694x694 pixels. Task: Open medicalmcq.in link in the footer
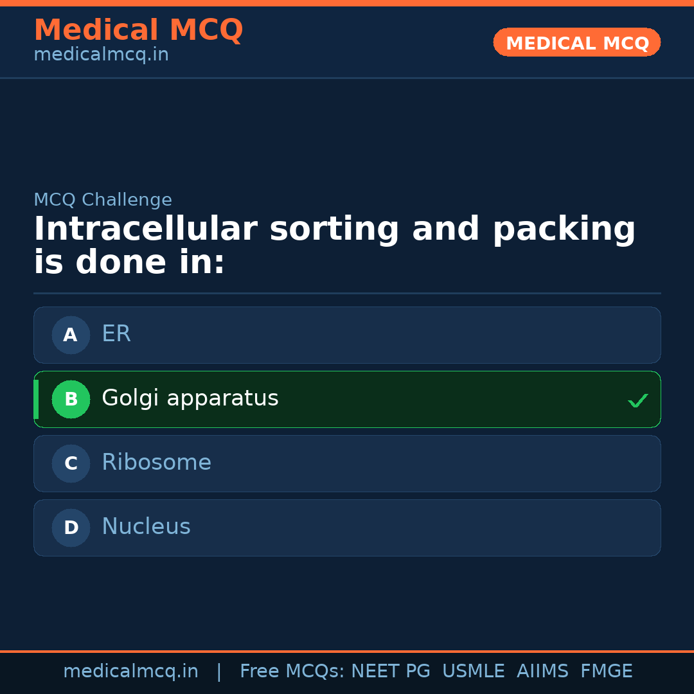tap(130, 672)
